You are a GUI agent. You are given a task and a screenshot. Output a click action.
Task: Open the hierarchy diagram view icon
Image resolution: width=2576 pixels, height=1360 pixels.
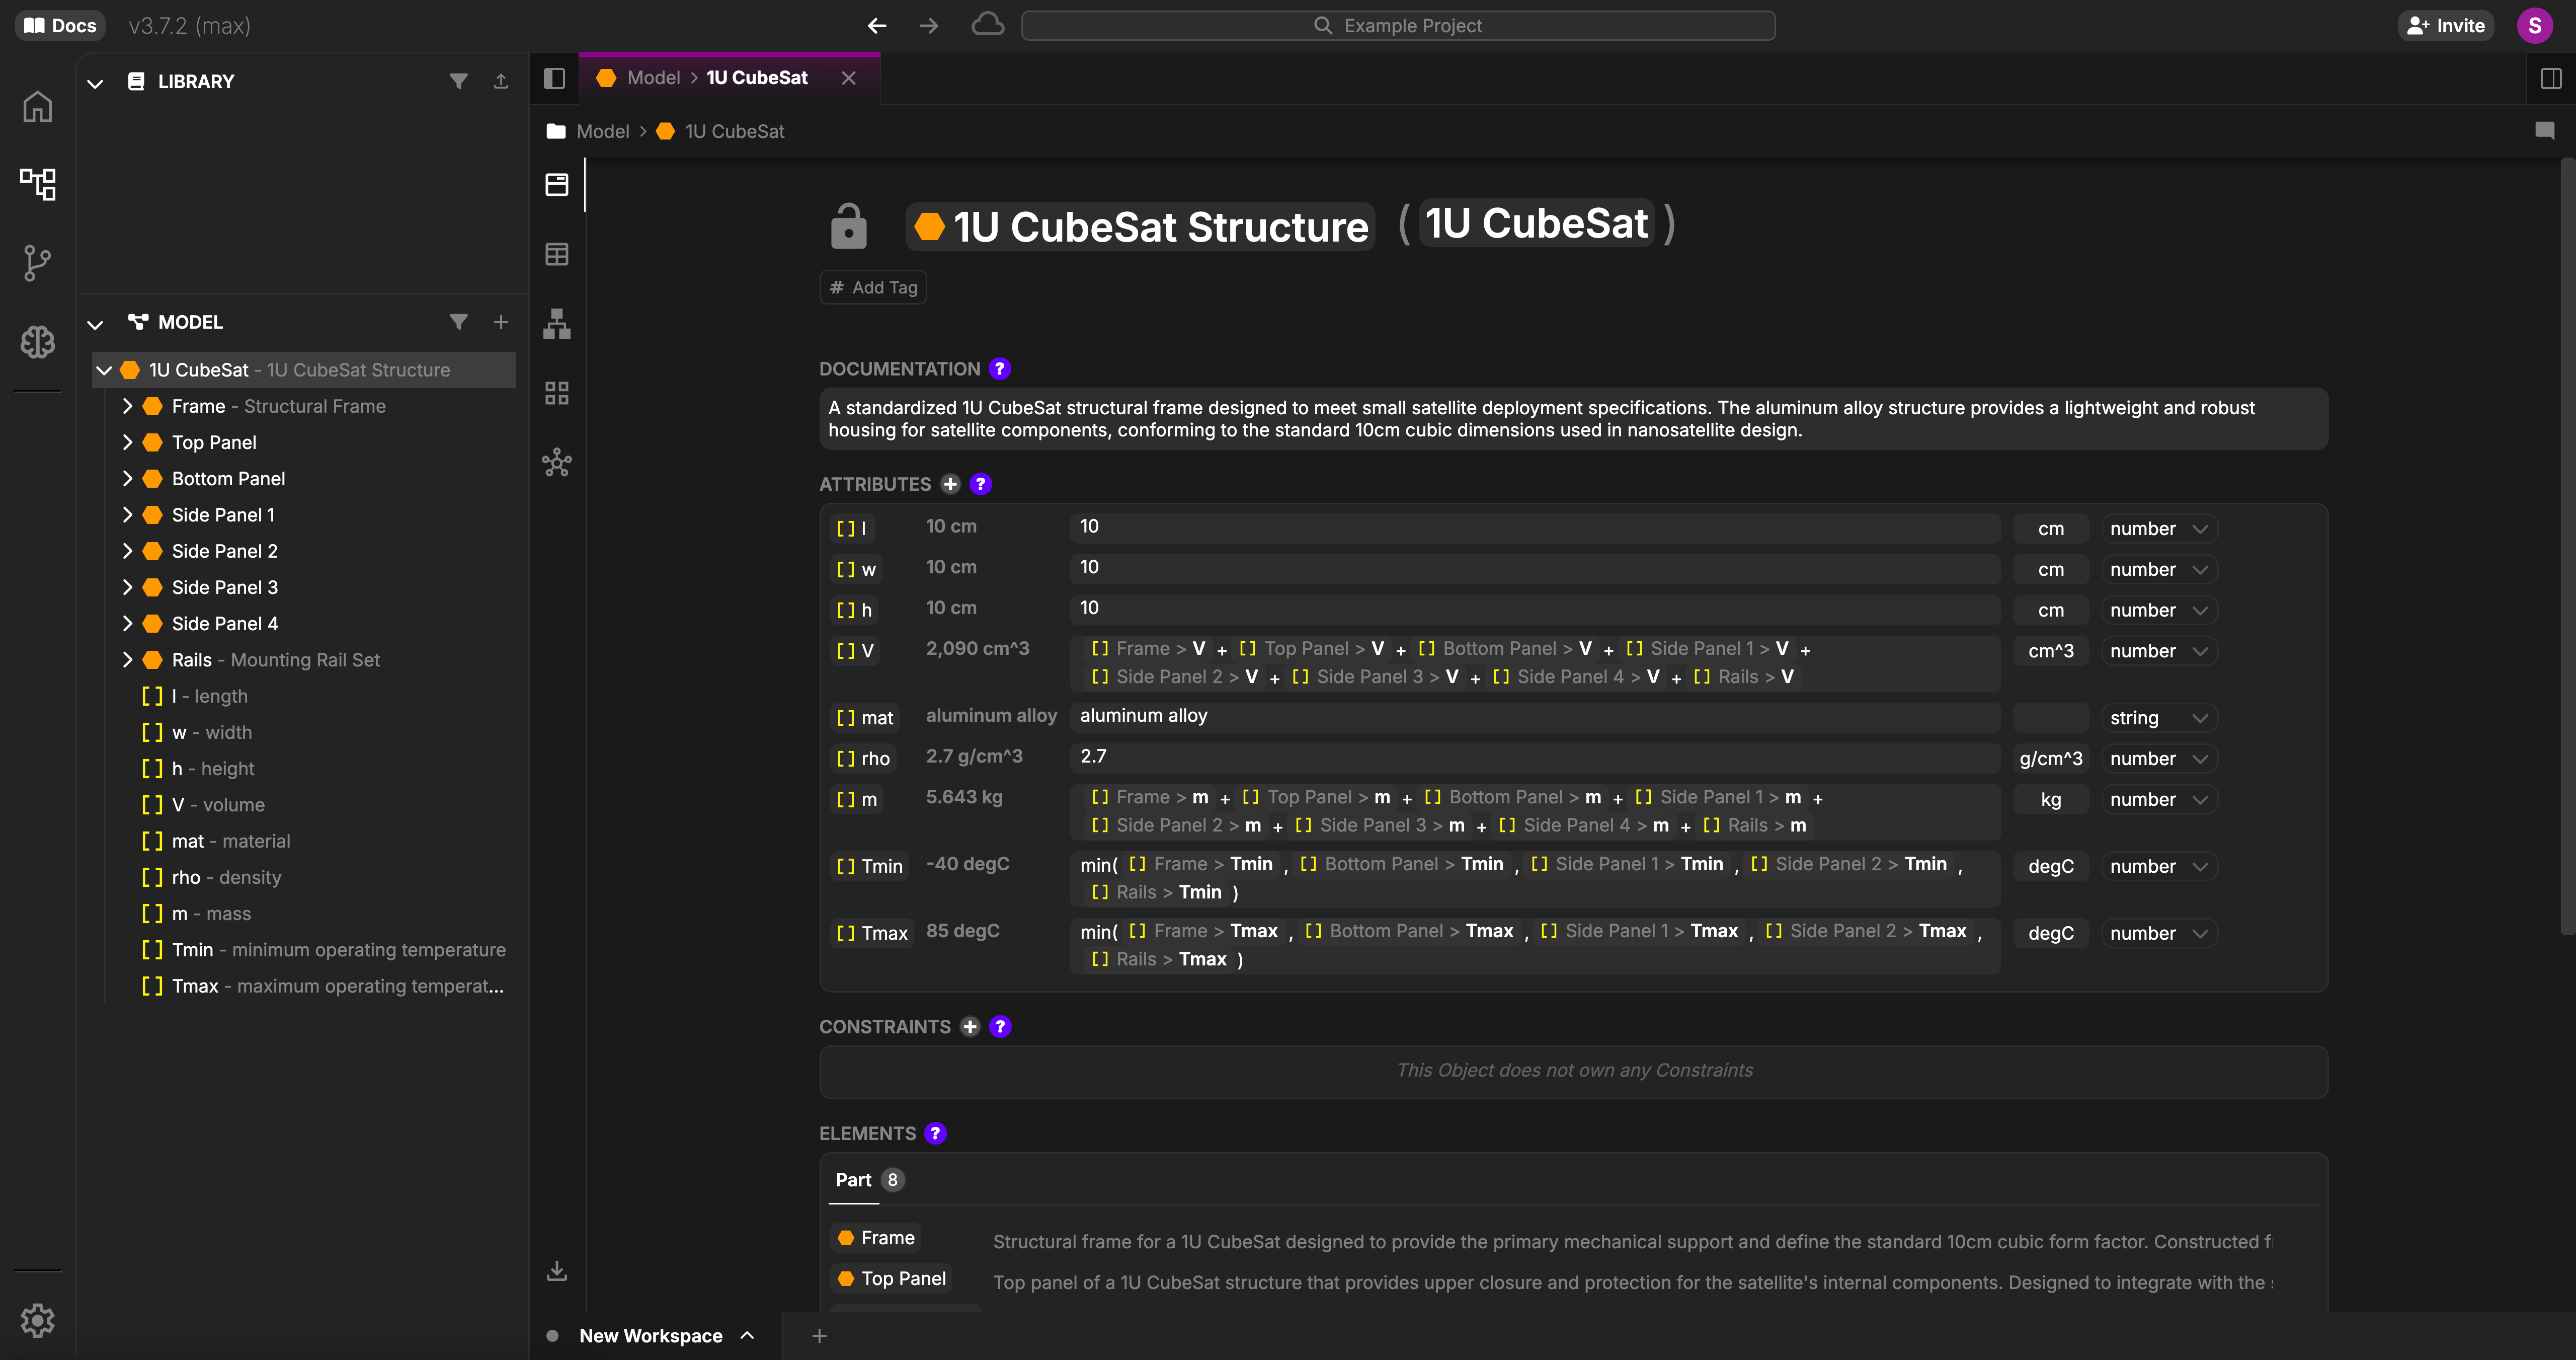click(x=557, y=323)
